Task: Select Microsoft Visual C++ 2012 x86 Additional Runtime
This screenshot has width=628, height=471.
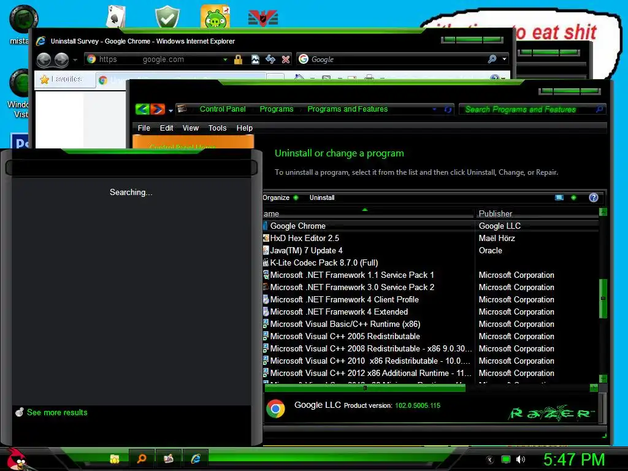Action: [x=431, y=373]
